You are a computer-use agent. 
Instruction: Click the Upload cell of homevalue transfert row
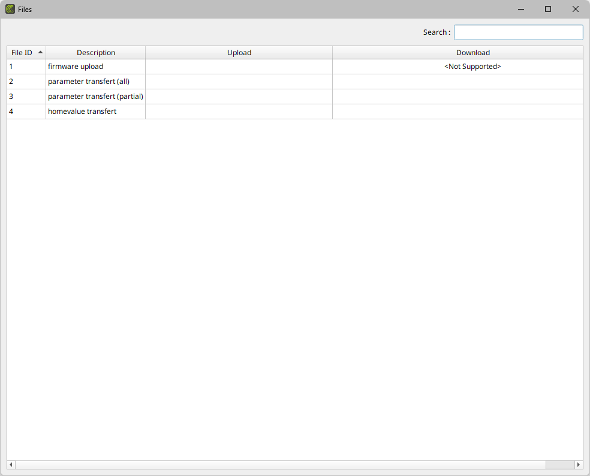coord(239,112)
